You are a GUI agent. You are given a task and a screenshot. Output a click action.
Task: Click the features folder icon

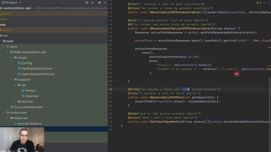coord(12,118)
